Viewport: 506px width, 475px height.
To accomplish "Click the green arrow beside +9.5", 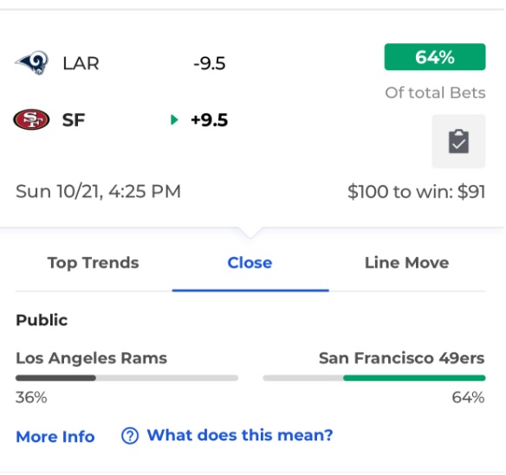I will pos(174,119).
